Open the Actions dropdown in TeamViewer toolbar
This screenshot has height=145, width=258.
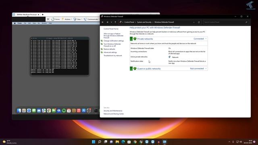pos(67,19)
